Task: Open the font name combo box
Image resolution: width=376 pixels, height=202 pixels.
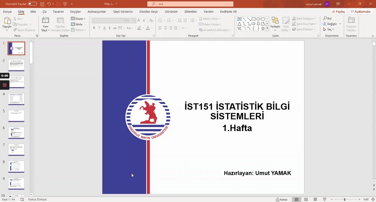Action: click(108, 20)
